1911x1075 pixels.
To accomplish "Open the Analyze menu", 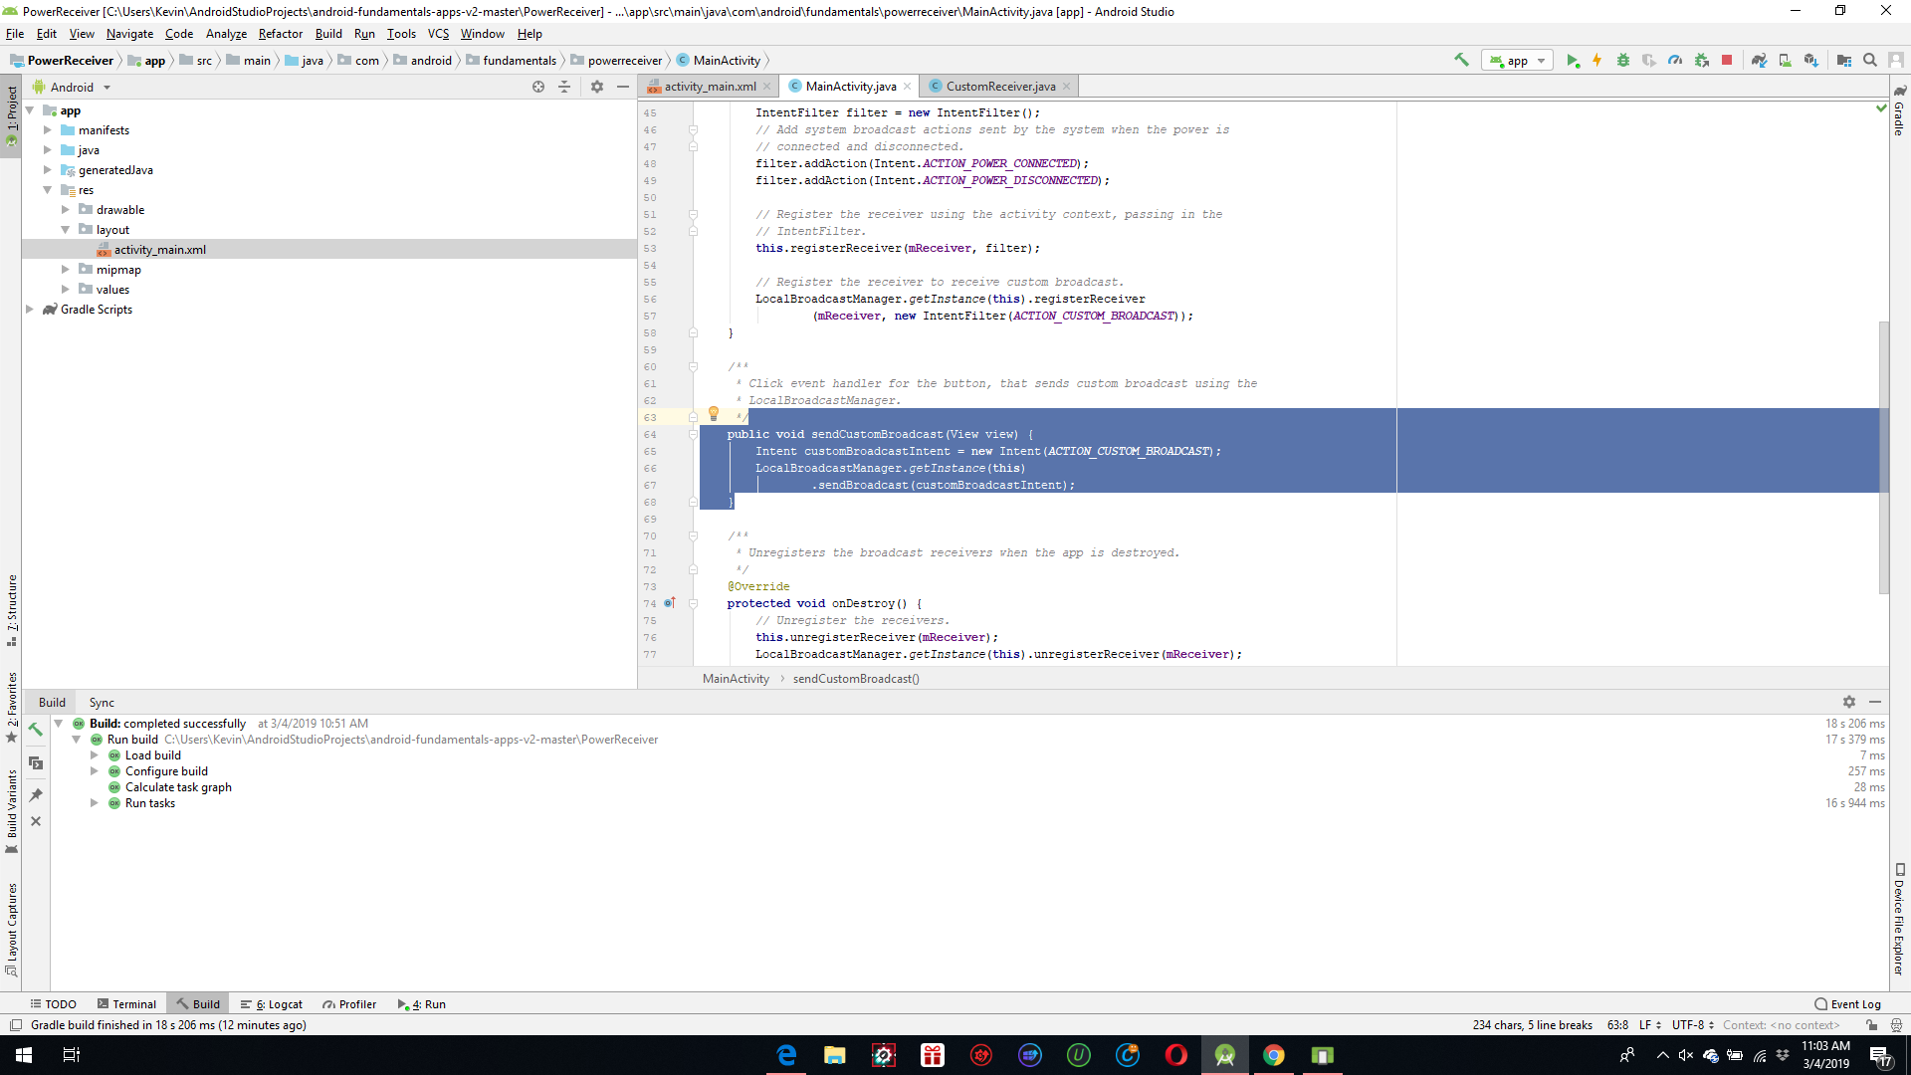I will [x=226, y=34].
